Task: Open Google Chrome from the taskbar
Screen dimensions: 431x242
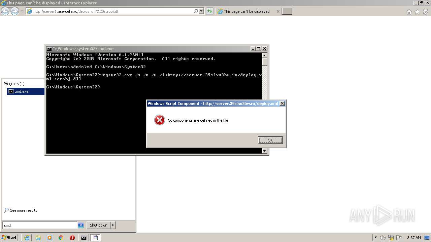Action: tap(61, 238)
